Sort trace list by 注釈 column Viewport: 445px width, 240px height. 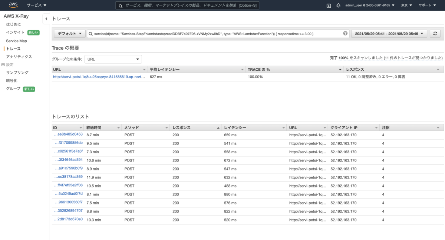412,127
